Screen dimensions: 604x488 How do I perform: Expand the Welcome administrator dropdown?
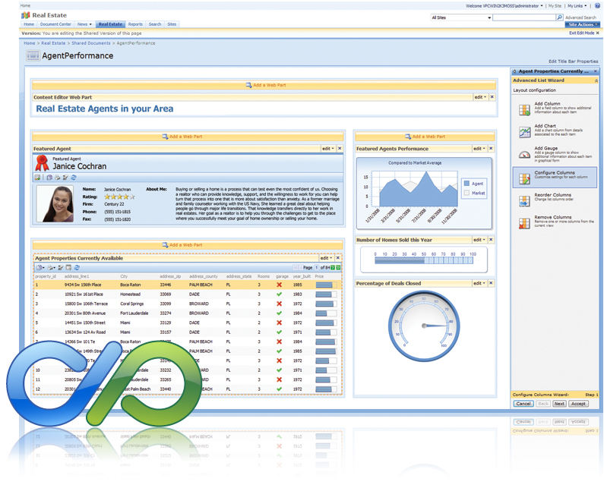504,6
